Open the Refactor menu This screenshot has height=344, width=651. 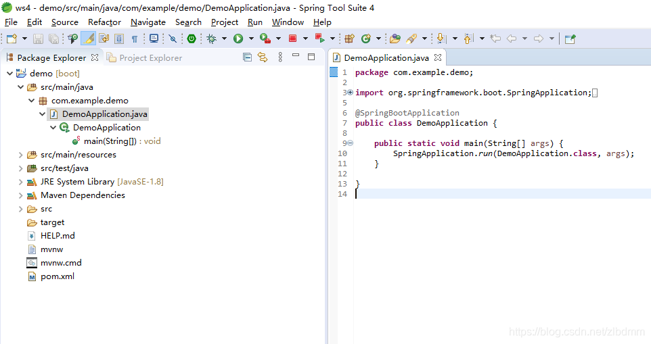104,22
